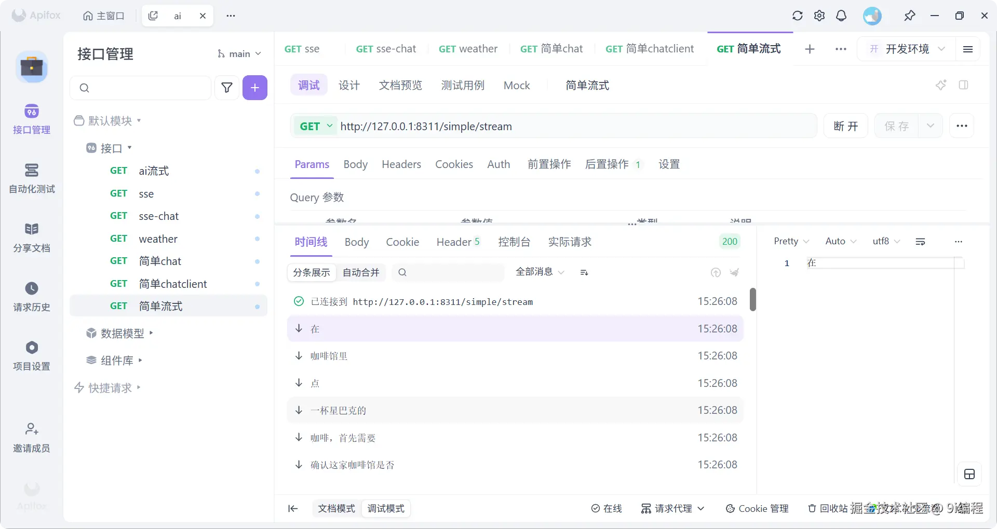The height and width of the screenshot is (529, 997).
Task: Open the Pretty format dropdown
Action: [x=791, y=241]
